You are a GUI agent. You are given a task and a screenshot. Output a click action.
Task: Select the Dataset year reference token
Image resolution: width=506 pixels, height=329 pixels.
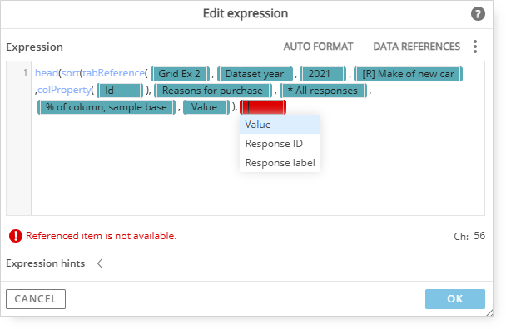point(255,74)
